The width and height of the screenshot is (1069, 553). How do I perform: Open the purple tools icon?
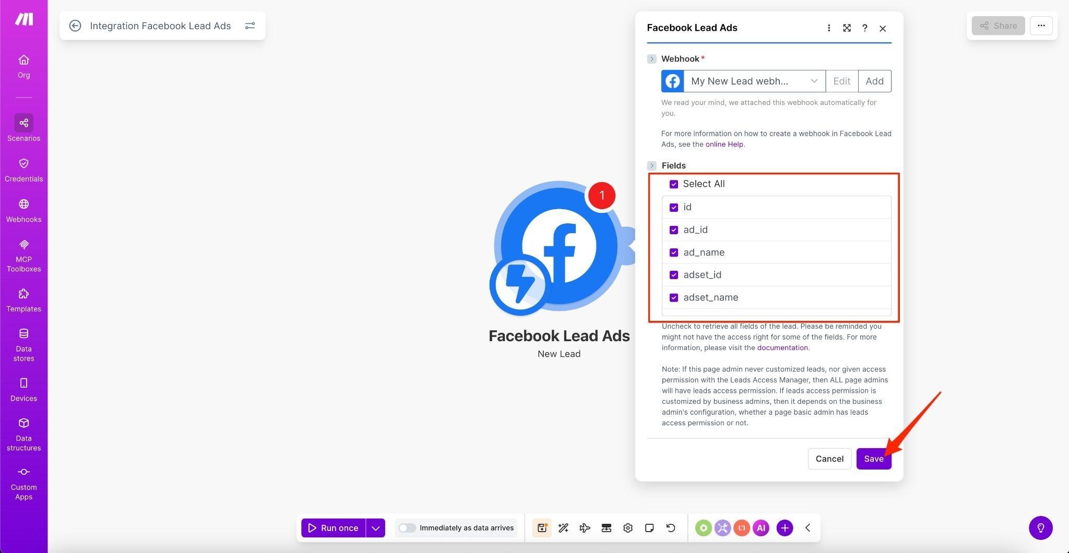(722, 528)
